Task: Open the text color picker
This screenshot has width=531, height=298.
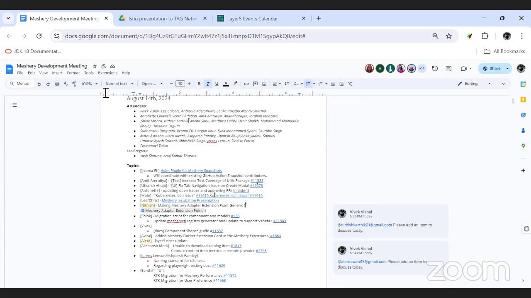Action: tap(226, 84)
